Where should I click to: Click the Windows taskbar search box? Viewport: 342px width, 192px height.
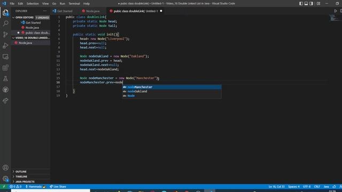(51, 190)
